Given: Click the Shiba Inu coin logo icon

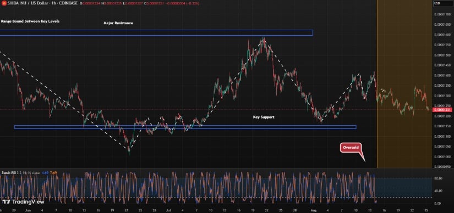Looking at the screenshot, I should click(x=4, y=3).
